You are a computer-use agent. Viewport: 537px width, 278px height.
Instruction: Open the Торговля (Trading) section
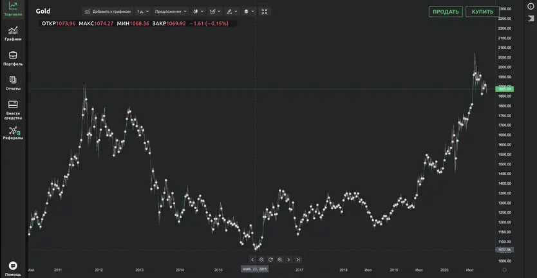pos(13,8)
